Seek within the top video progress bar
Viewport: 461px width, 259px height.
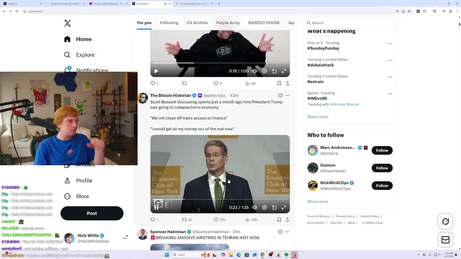tap(220, 63)
